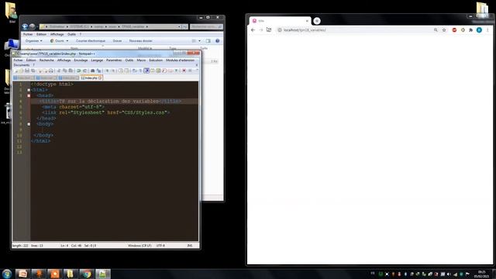496x279 pixels.
Task: Click the Back arrow in Explorer window
Action: point(25,27)
